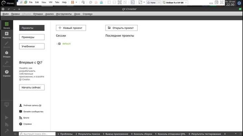Open the Projects wrench mode in sidebar
The height and width of the screenshot is (136, 243).
point(6,64)
